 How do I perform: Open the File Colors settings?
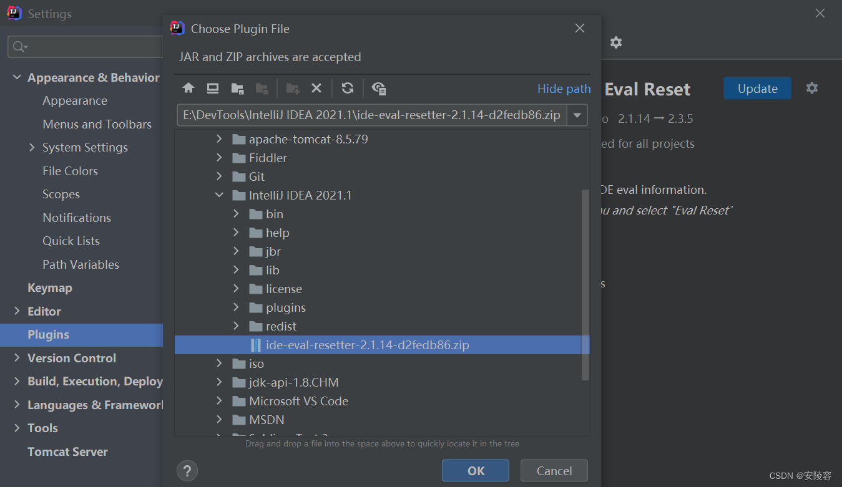click(71, 171)
